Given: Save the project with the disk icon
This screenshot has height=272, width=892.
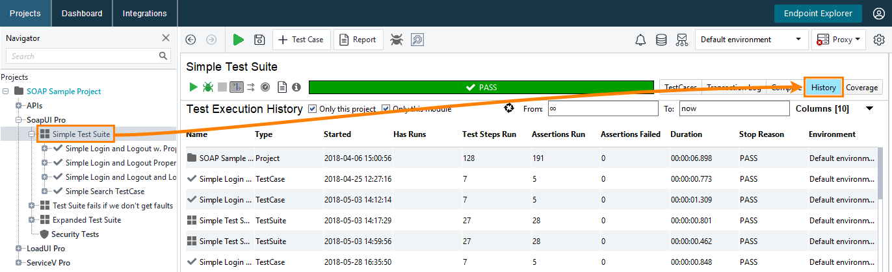Looking at the screenshot, I should (259, 40).
